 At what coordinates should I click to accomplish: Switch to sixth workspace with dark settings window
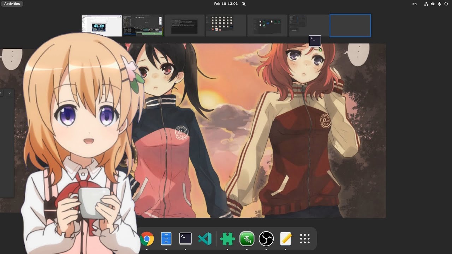point(309,25)
